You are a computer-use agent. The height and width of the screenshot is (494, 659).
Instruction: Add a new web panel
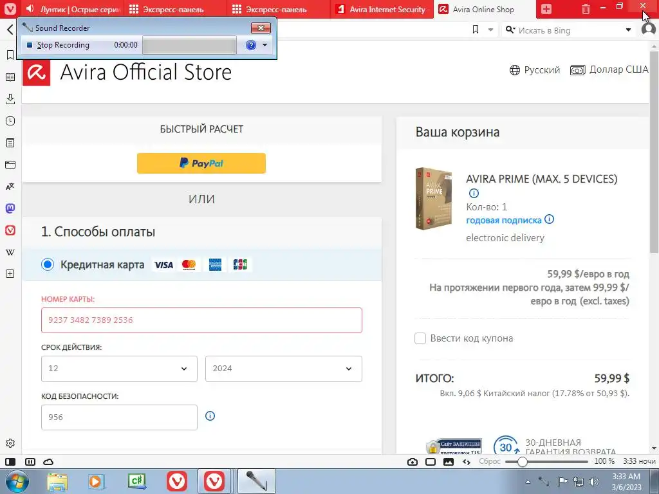pyautogui.click(x=10, y=274)
